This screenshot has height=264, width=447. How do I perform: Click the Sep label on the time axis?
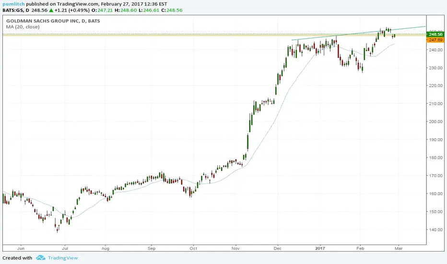click(152, 248)
